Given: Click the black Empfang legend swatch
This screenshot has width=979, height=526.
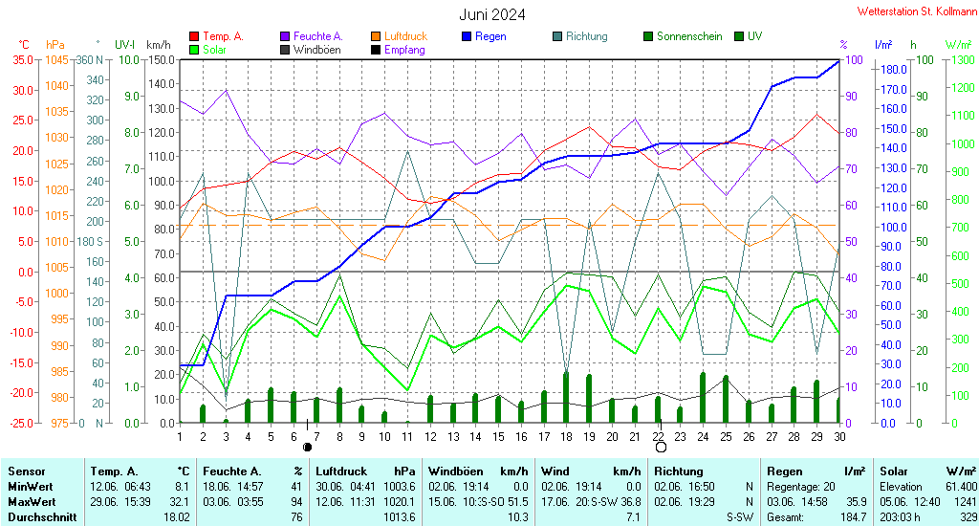Looking at the screenshot, I should pyautogui.click(x=375, y=50).
